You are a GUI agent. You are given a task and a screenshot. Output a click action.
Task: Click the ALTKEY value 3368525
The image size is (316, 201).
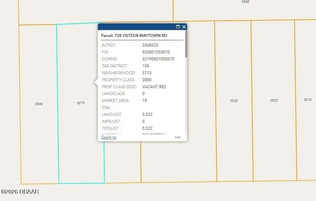(150, 45)
